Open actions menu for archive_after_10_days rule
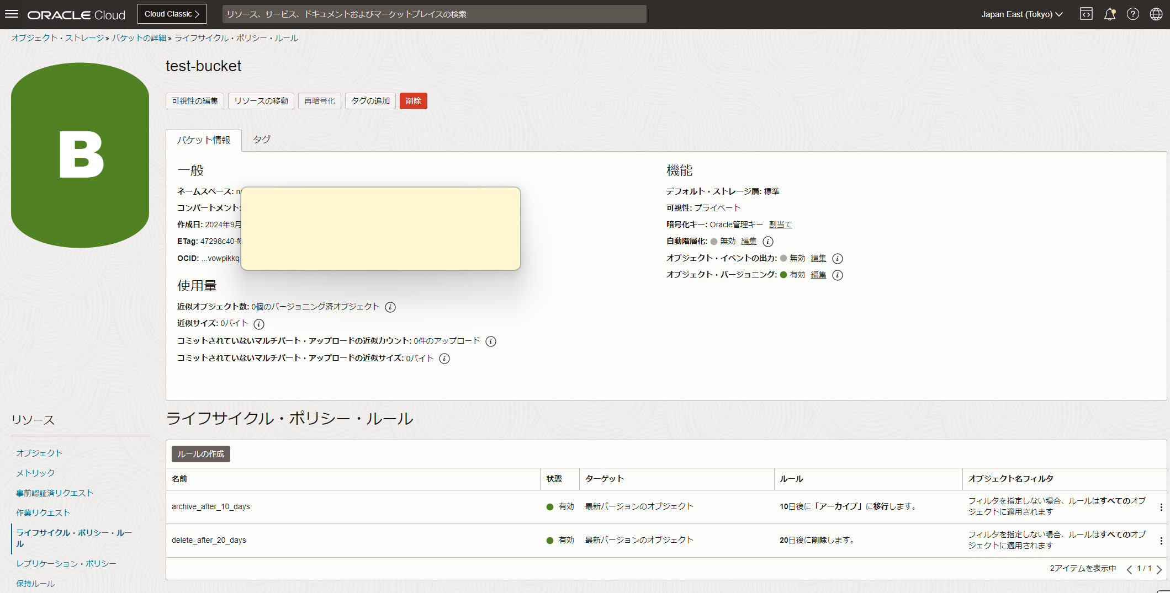1170x593 pixels. point(1161,507)
